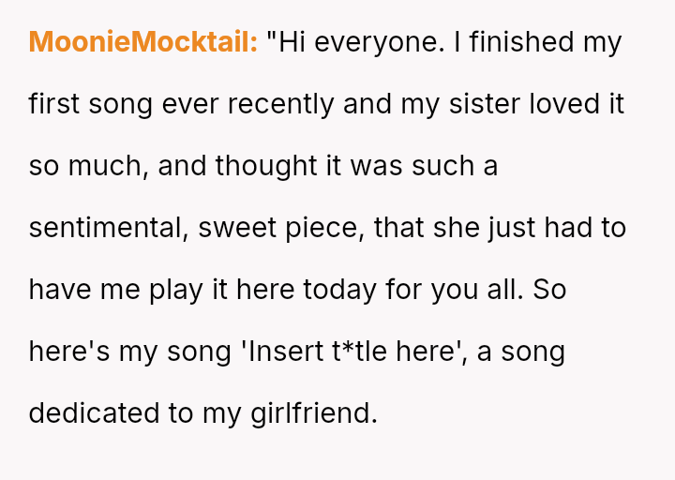Click the words "loved it"
This screenshot has width=675, height=480.
[577, 104]
